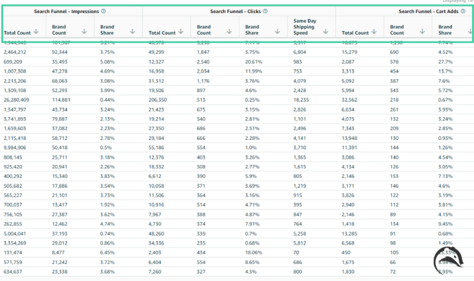
Task: Sort by Clicks Brand Share arrow
Action: [x=277, y=31]
